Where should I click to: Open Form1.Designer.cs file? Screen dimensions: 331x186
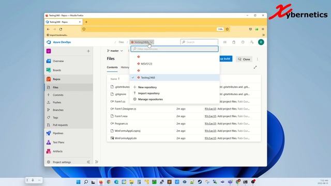point(125,109)
